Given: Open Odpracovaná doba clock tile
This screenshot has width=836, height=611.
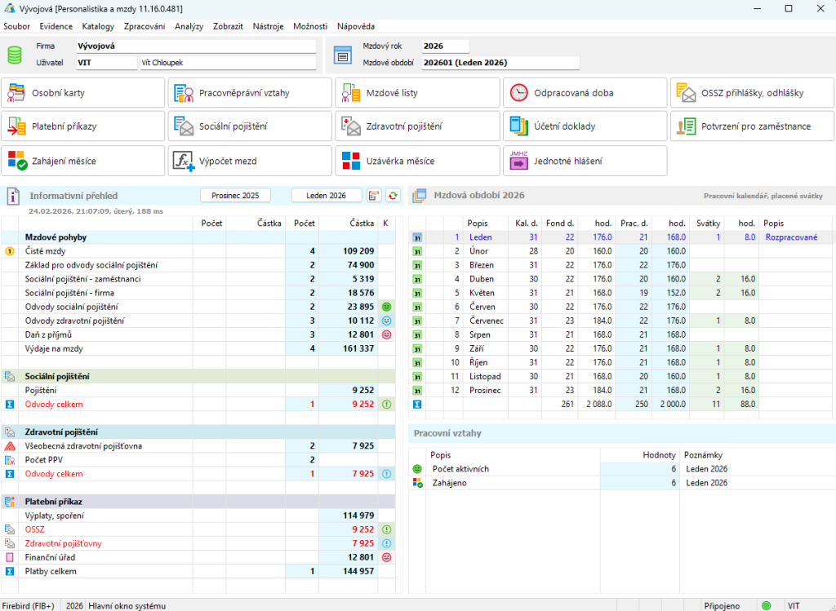Looking at the screenshot, I should click(585, 93).
